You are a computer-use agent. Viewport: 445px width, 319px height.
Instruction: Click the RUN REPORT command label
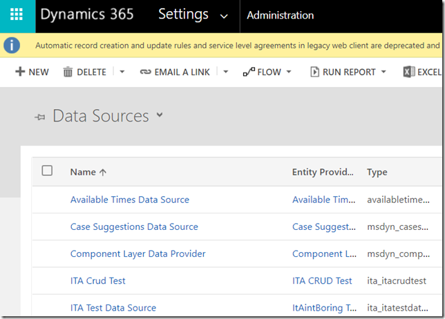pos(349,72)
